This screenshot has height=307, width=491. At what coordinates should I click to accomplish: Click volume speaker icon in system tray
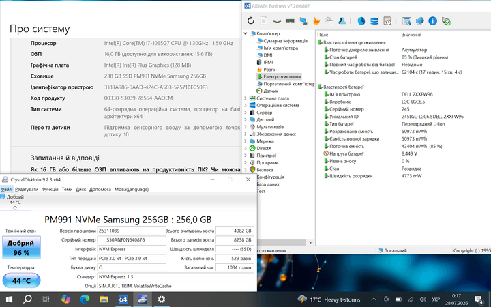coord(423,299)
